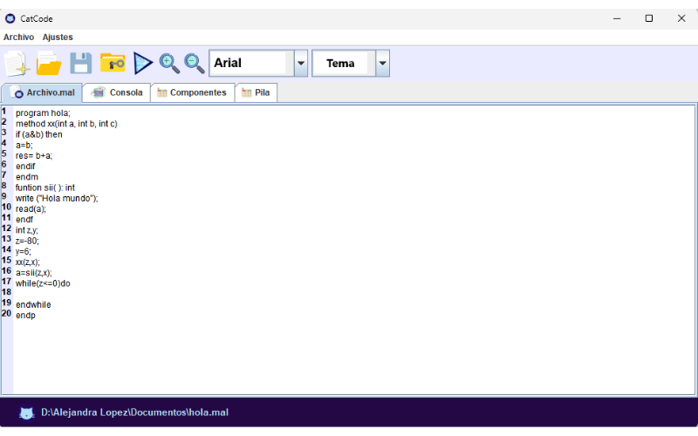Screen dimensions: 698x436
Task: Place cursor on empty line 18 in editor
Action: coord(87,294)
